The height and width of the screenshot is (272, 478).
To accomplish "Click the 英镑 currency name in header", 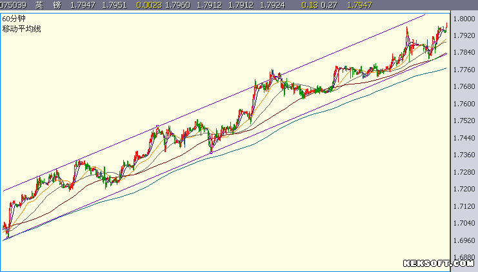I will tap(48, 5).
